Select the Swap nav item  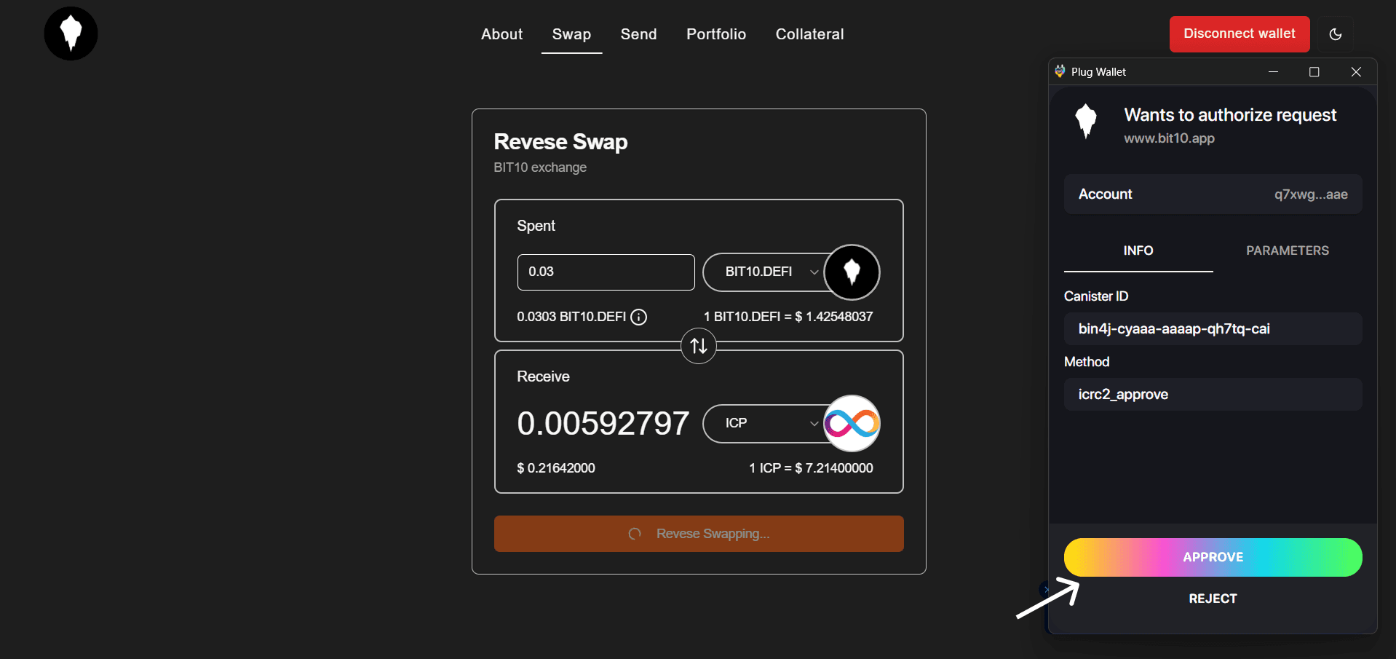click(x=571, y=34)
